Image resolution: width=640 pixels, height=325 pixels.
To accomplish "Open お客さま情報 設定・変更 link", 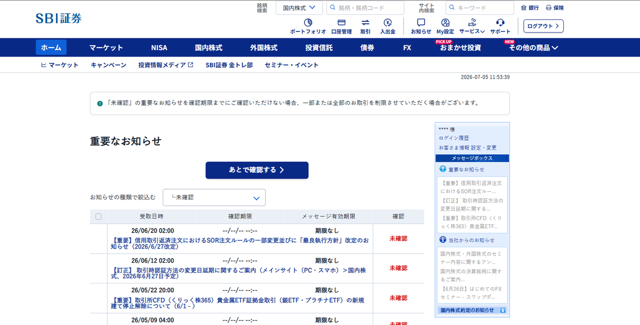I will 468,148.
